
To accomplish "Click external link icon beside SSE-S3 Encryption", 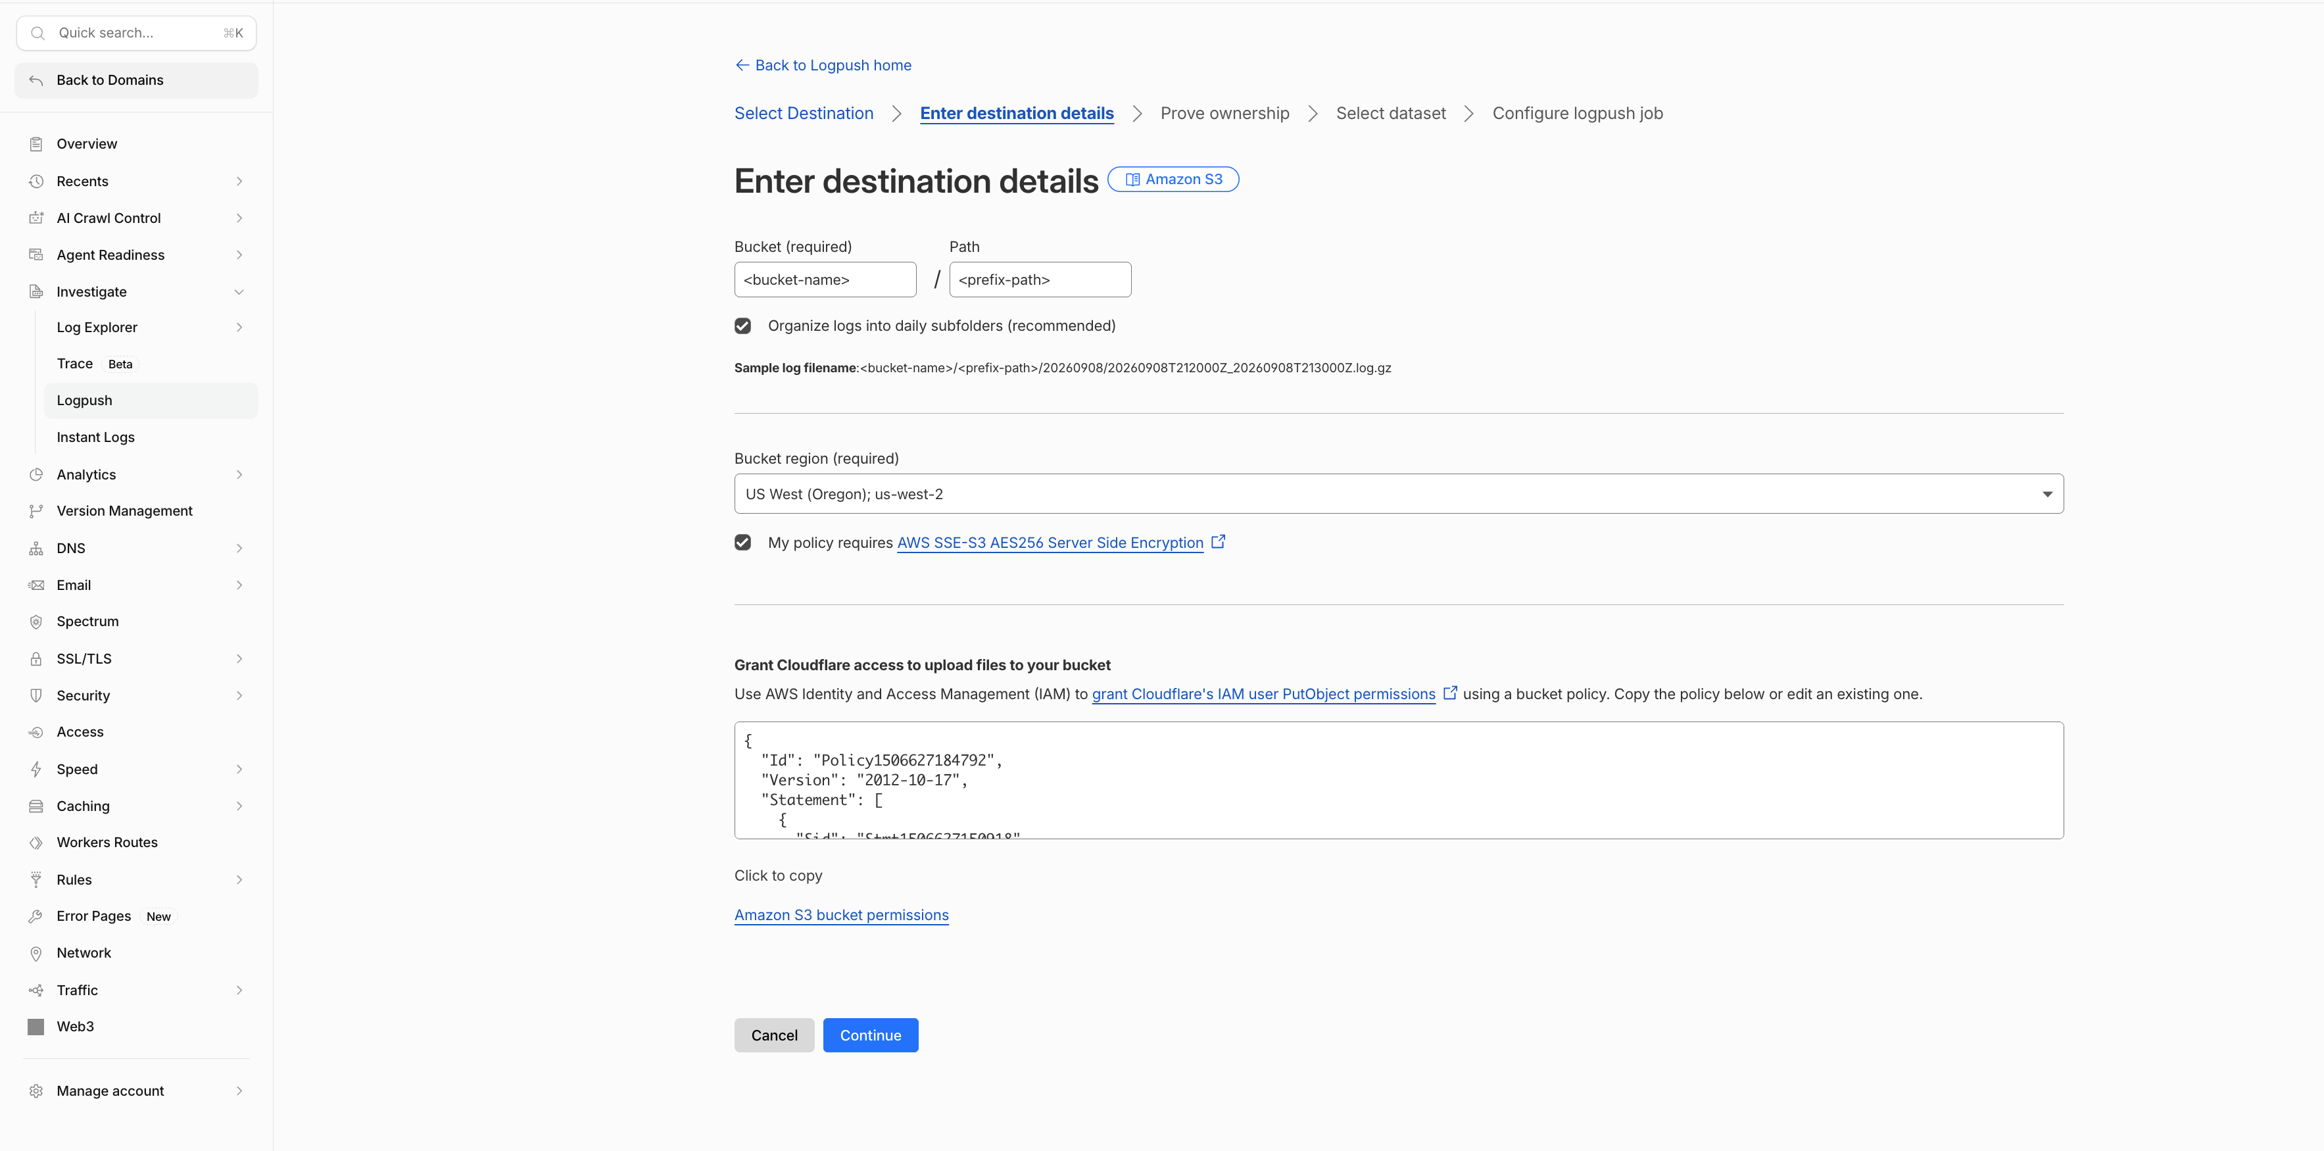I will tap(1218, 541).
